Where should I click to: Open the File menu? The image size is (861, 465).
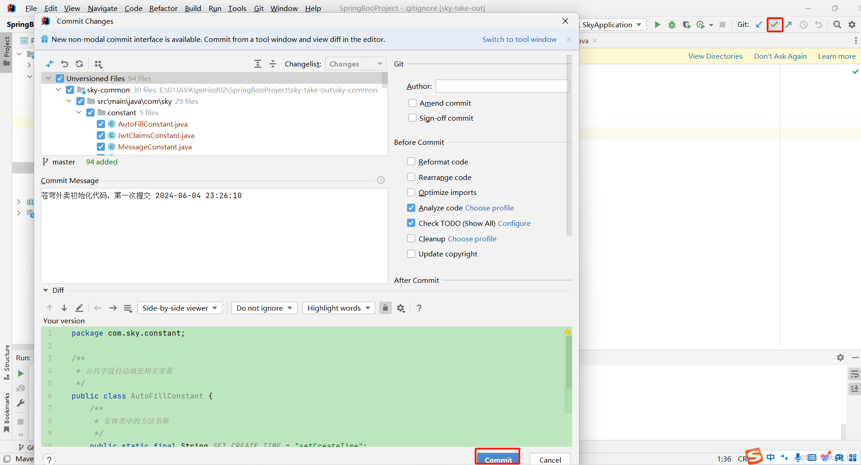pos(31,8)
